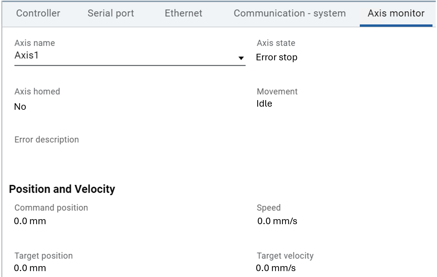Click the Command position value
This screenshot has height=277, width=437.
[30, 221]
